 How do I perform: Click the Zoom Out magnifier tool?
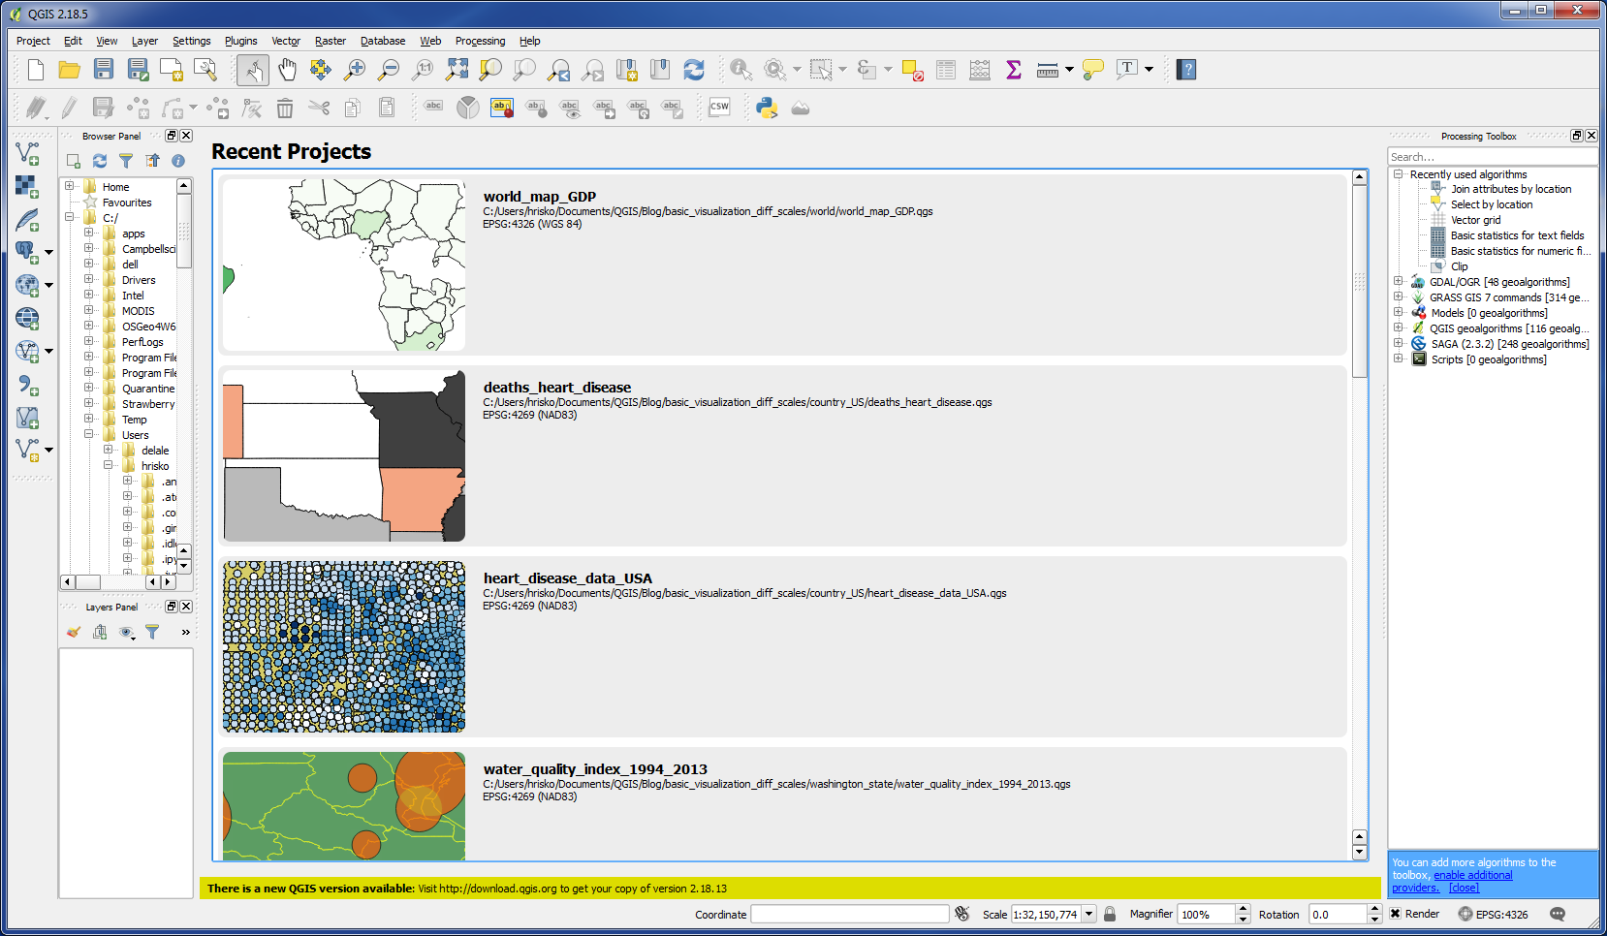coord(389,70)
